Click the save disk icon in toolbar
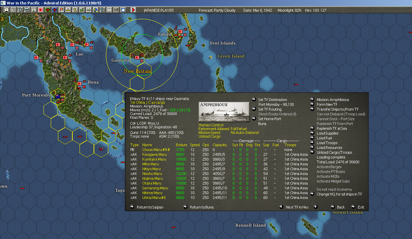 [6, 10]
